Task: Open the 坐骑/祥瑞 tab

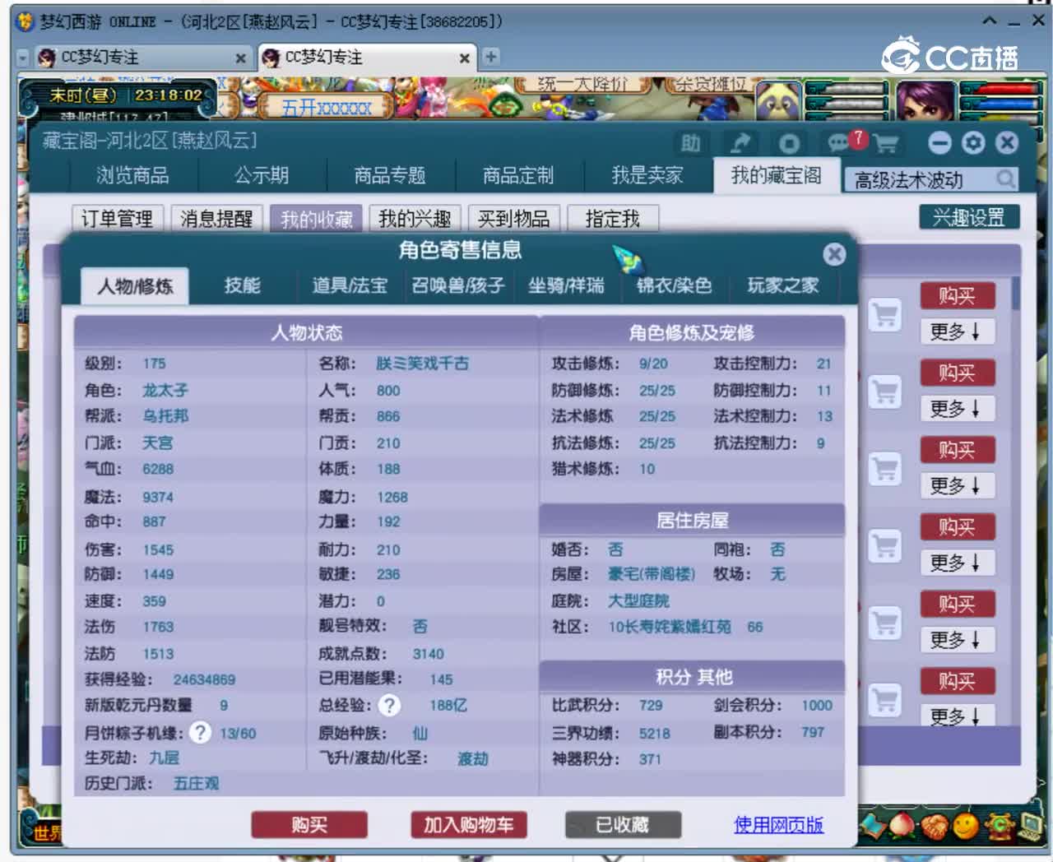Action: pos(566,285)
